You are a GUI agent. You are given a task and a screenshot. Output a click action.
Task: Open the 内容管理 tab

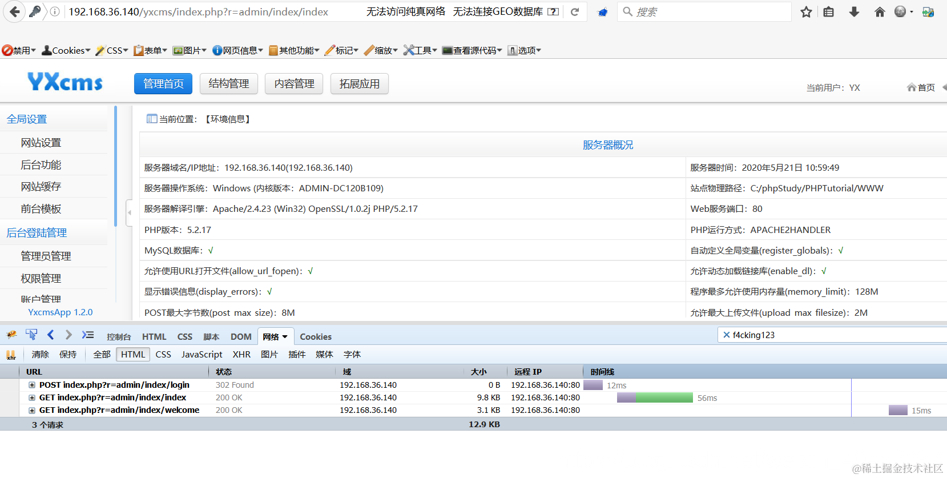pos(295,84)
